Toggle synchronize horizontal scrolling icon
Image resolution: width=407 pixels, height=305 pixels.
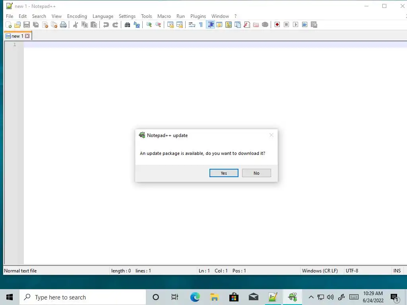pyautogui.click(x=180, y=25)
